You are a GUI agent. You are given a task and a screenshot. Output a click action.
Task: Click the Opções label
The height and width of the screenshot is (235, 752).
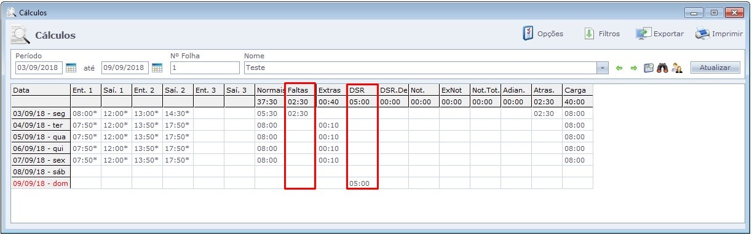pyautogui.click(x=550, y=34)
